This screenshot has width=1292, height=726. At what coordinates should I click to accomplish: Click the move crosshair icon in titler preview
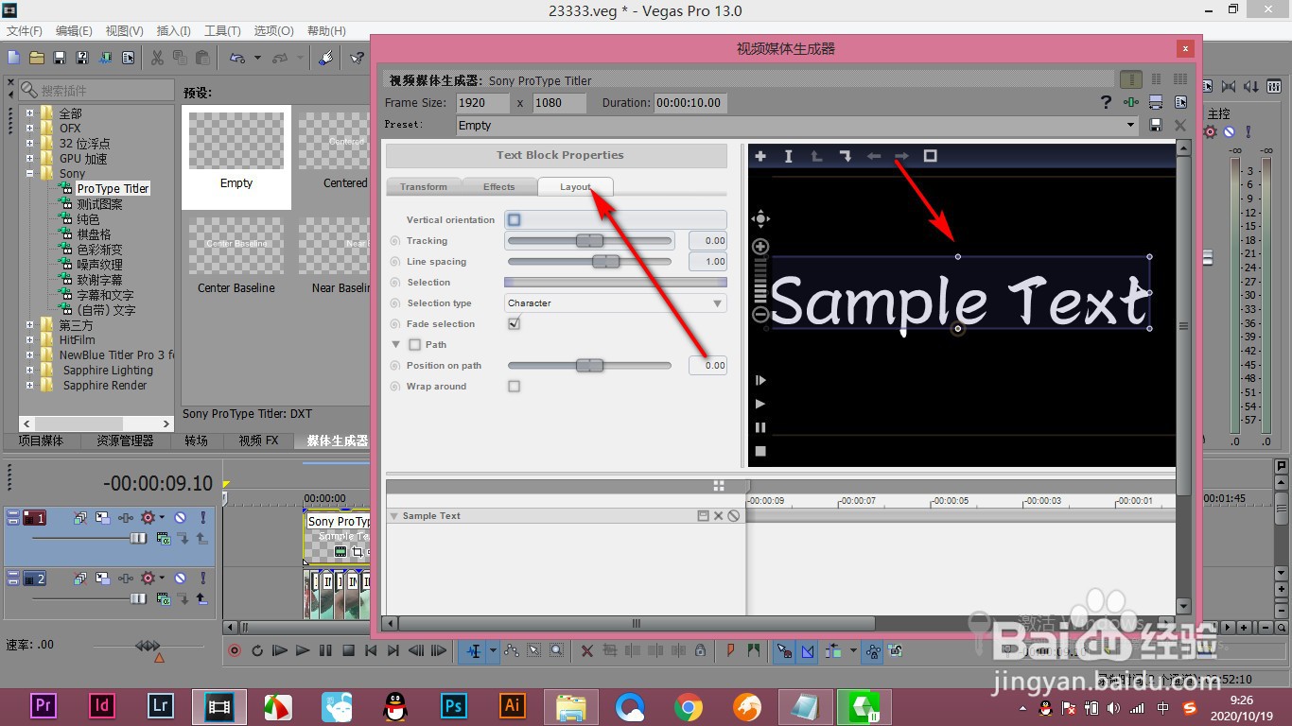(760, 219)
